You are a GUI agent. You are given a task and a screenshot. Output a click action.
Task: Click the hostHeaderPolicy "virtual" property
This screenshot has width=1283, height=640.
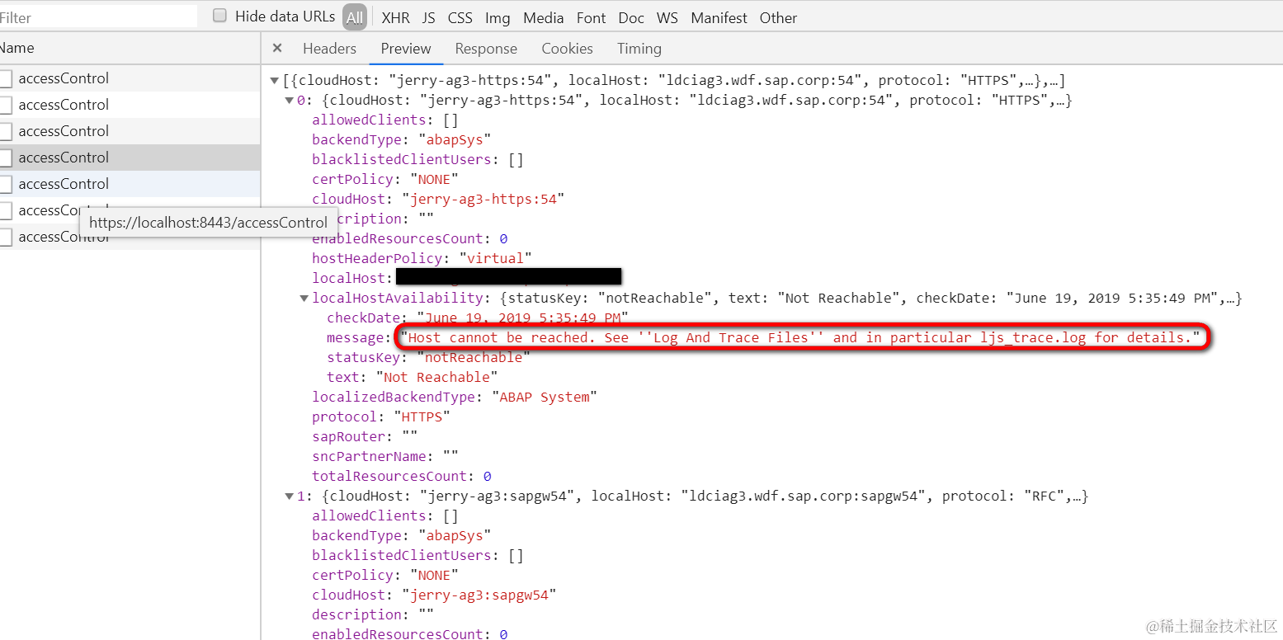422,258
